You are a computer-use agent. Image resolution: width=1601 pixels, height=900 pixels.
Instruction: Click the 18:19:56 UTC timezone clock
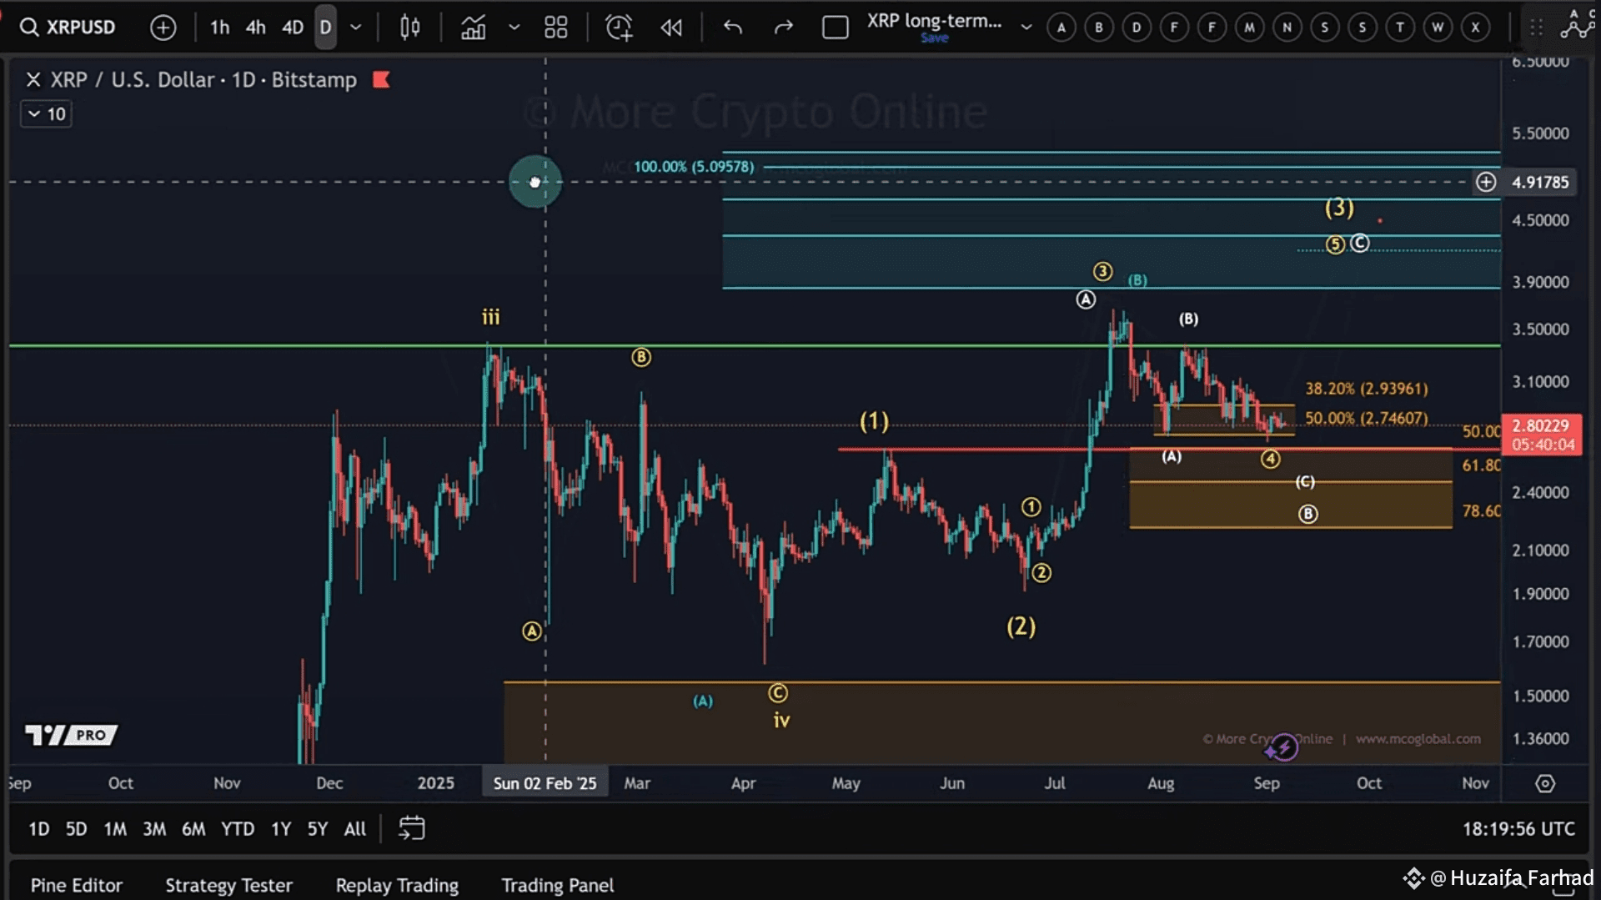click(1518, 829)
